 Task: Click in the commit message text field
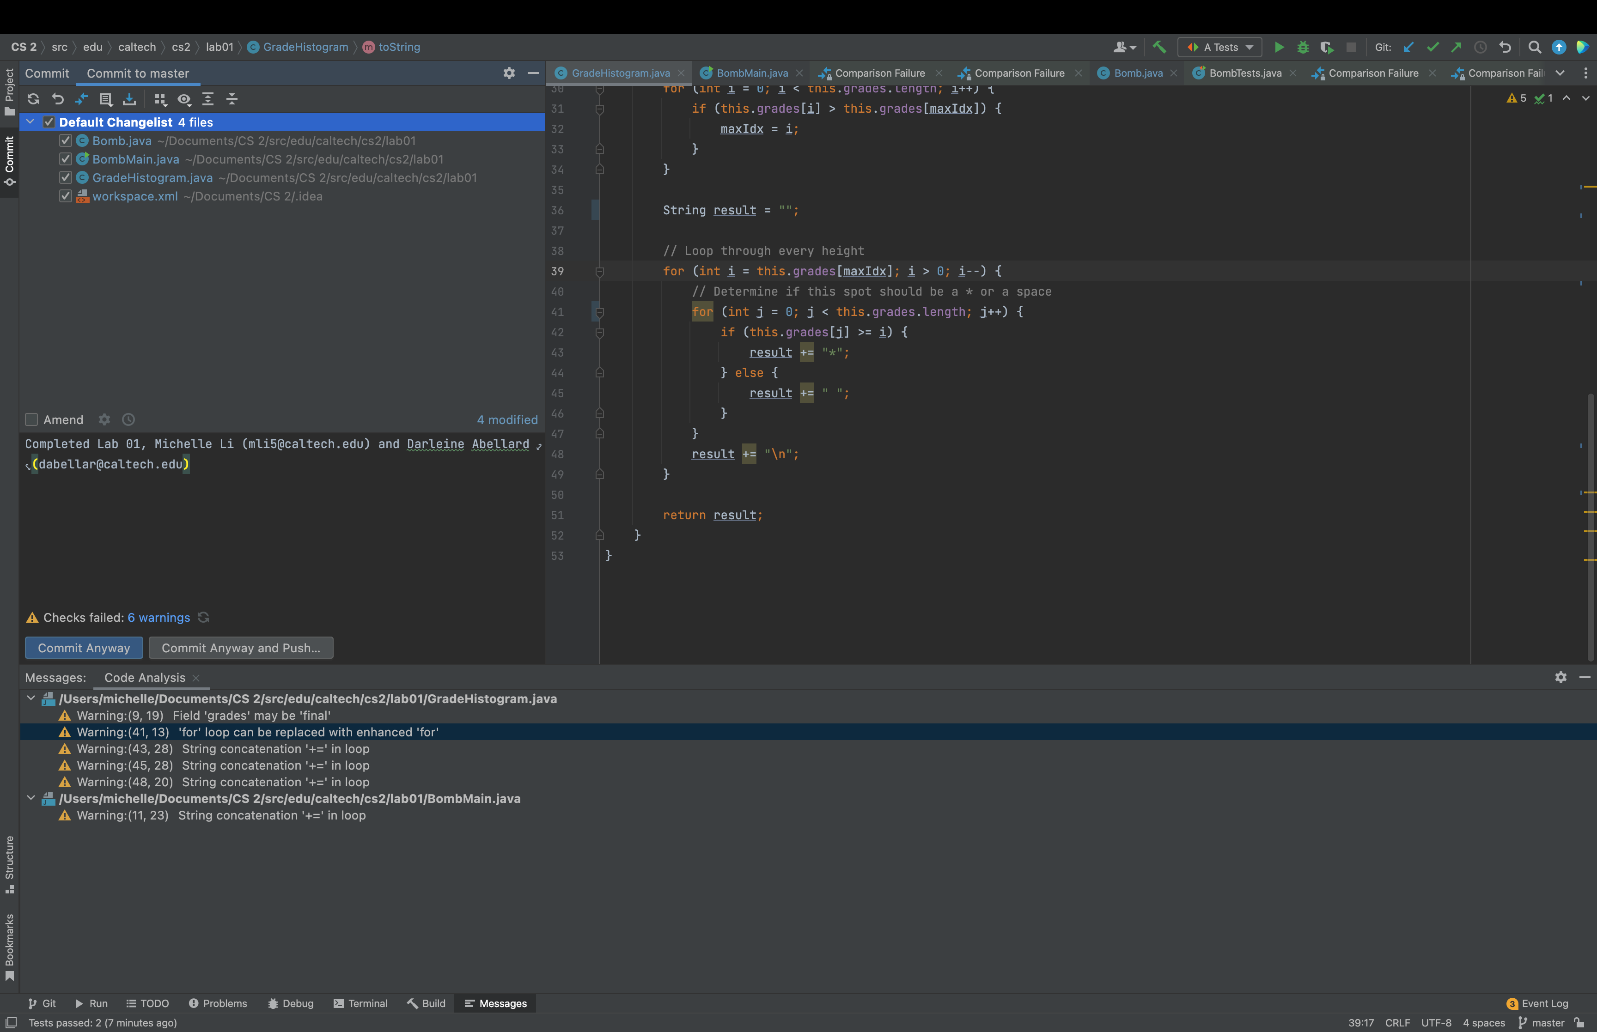click(281, 523)
